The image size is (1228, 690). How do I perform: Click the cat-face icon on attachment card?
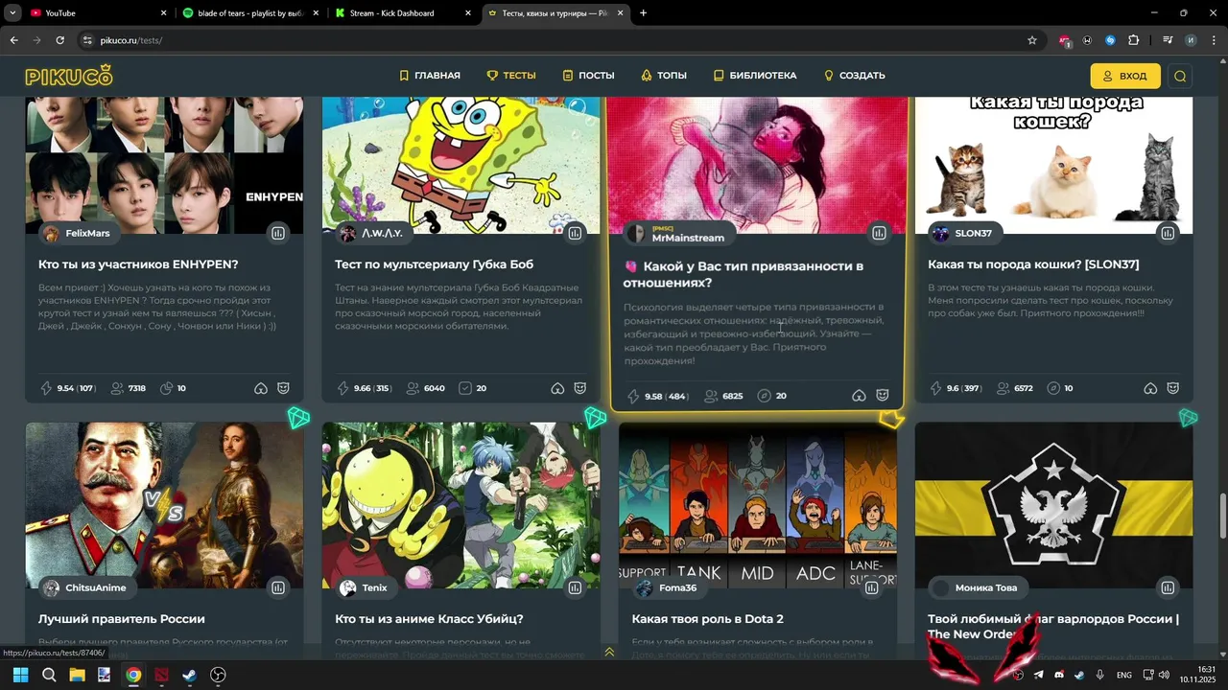(882, 396)
